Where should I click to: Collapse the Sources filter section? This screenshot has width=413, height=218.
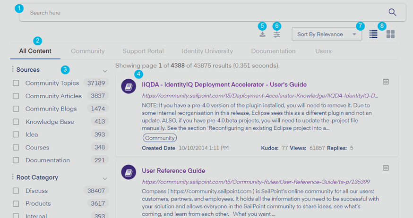105,71
